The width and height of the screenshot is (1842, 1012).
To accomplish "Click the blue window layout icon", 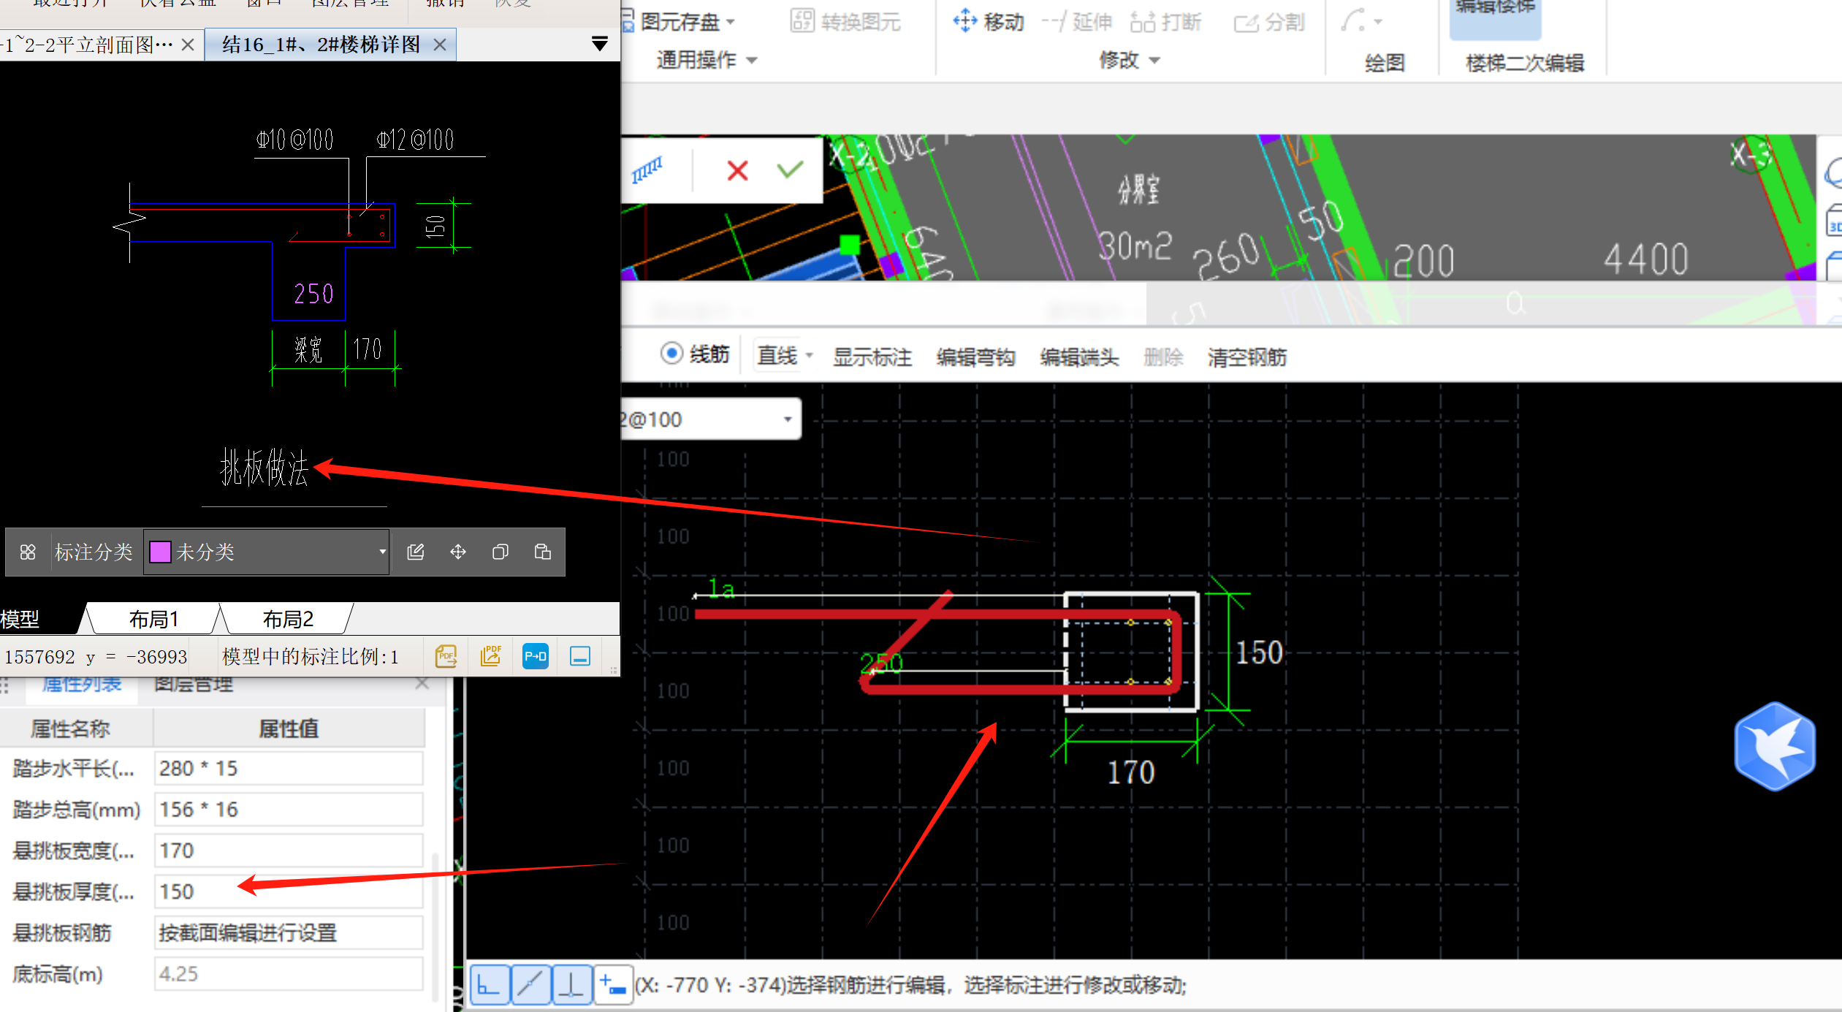I will tap(580, 656).
